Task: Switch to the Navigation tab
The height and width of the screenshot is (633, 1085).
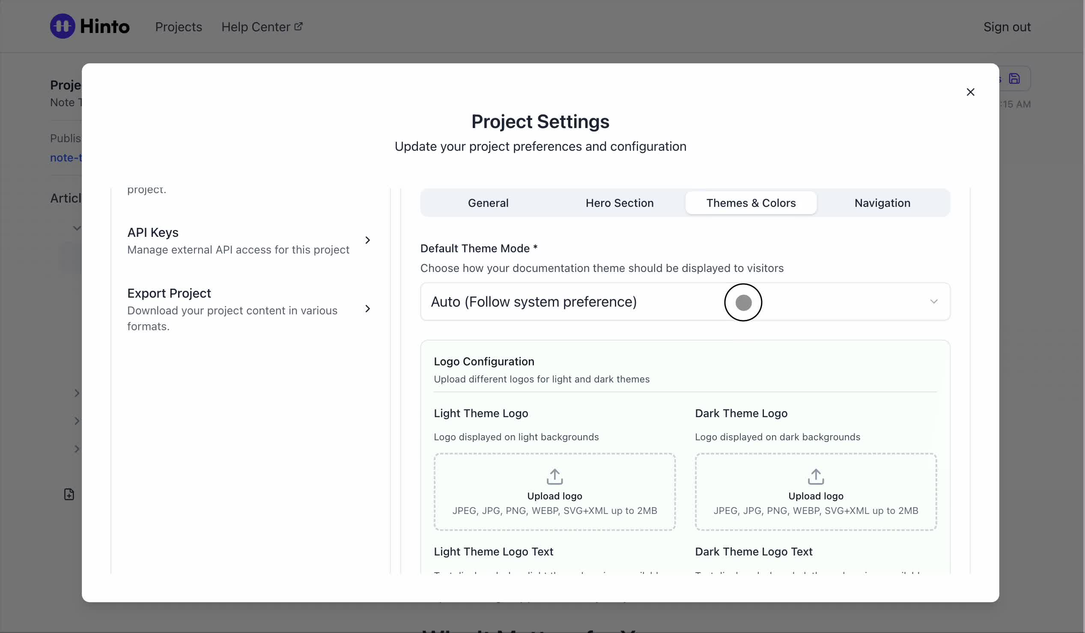Action: (x=882, y=203)
